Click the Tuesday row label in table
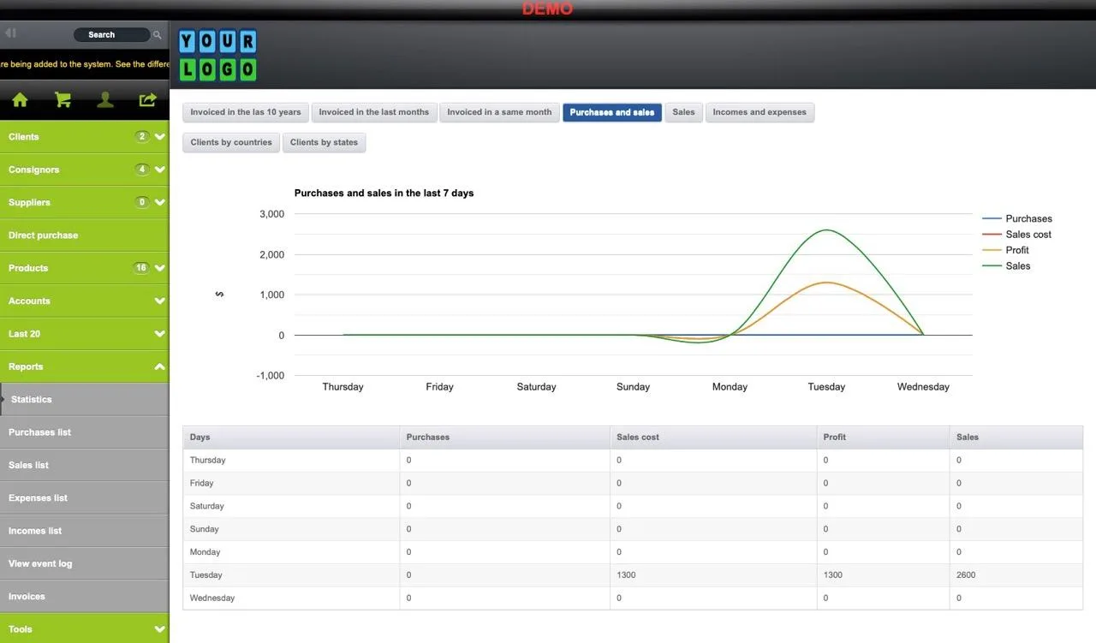This screenshot has height=643, width=1096. 206,575
